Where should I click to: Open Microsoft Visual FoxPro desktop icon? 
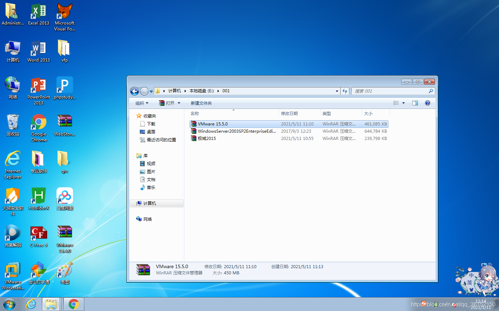(64, 17)
